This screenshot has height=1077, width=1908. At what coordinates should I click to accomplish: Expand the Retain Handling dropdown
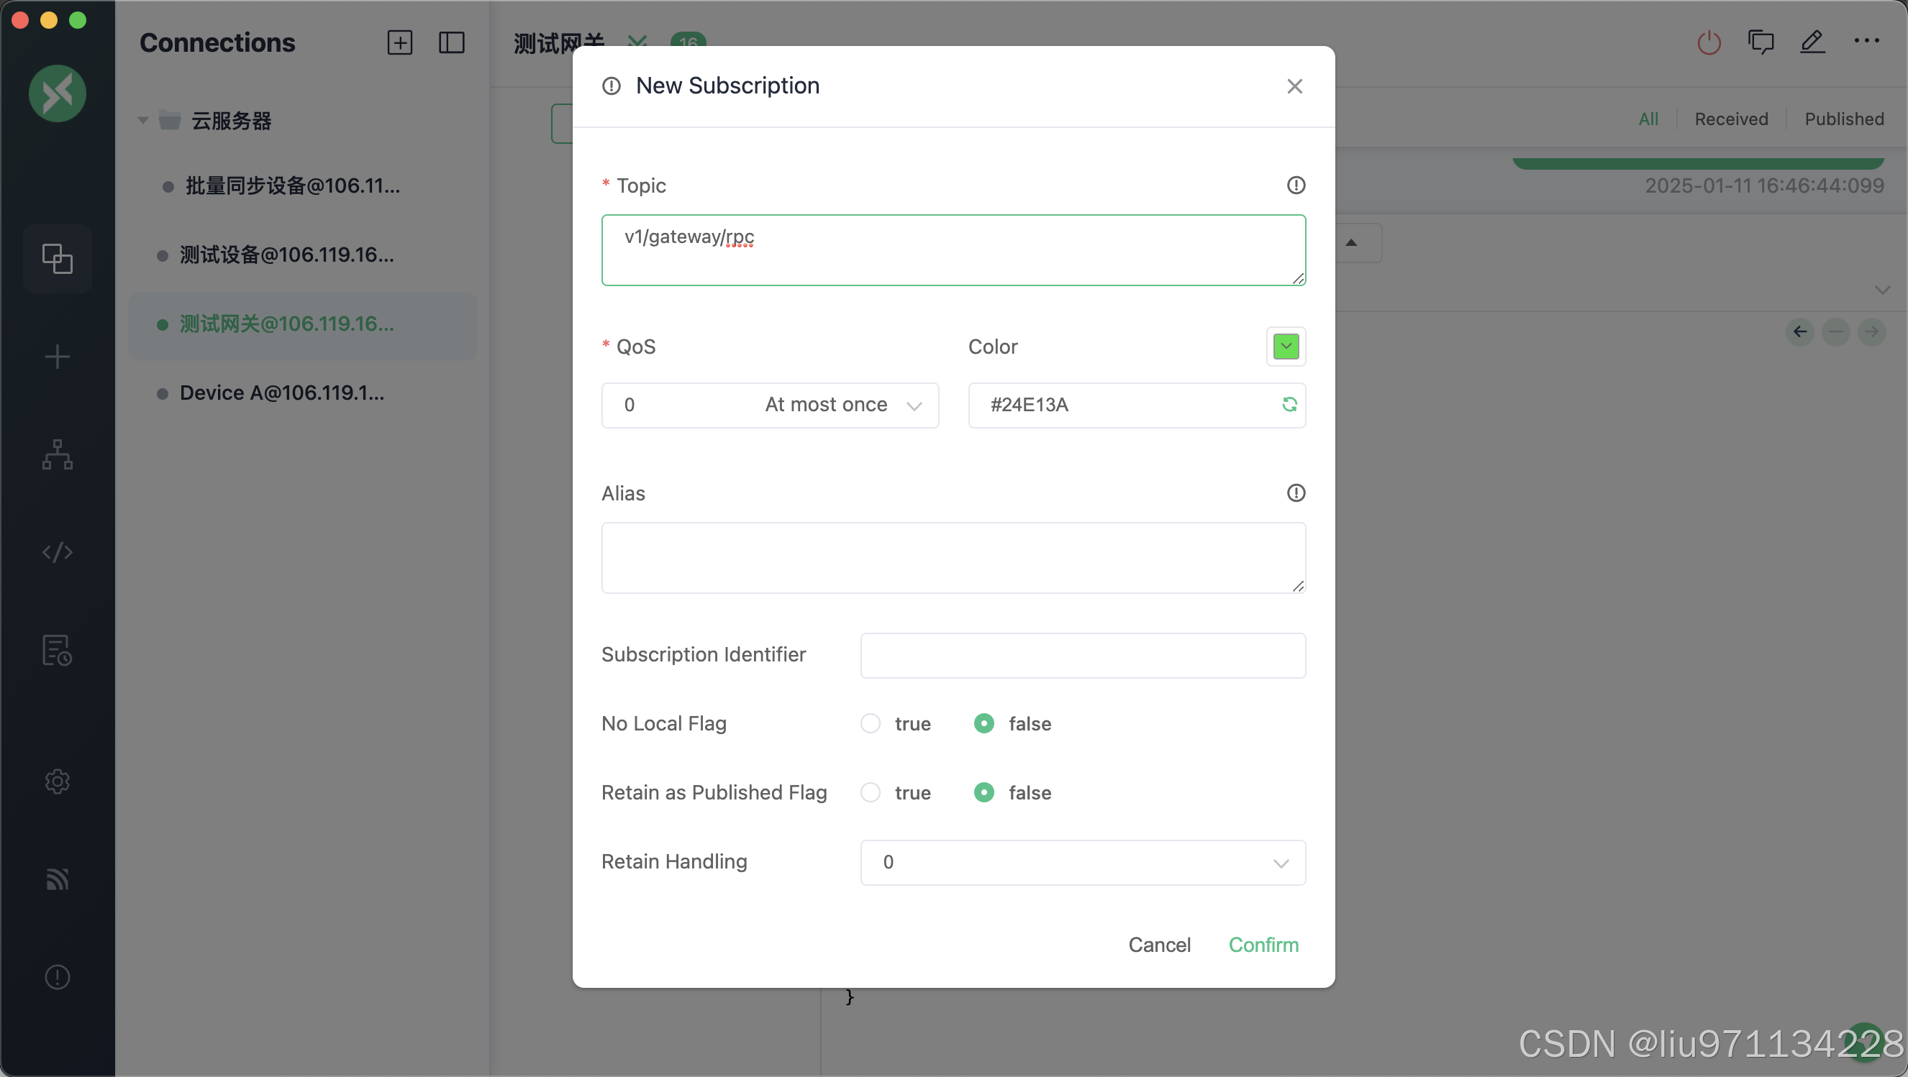1082,862
